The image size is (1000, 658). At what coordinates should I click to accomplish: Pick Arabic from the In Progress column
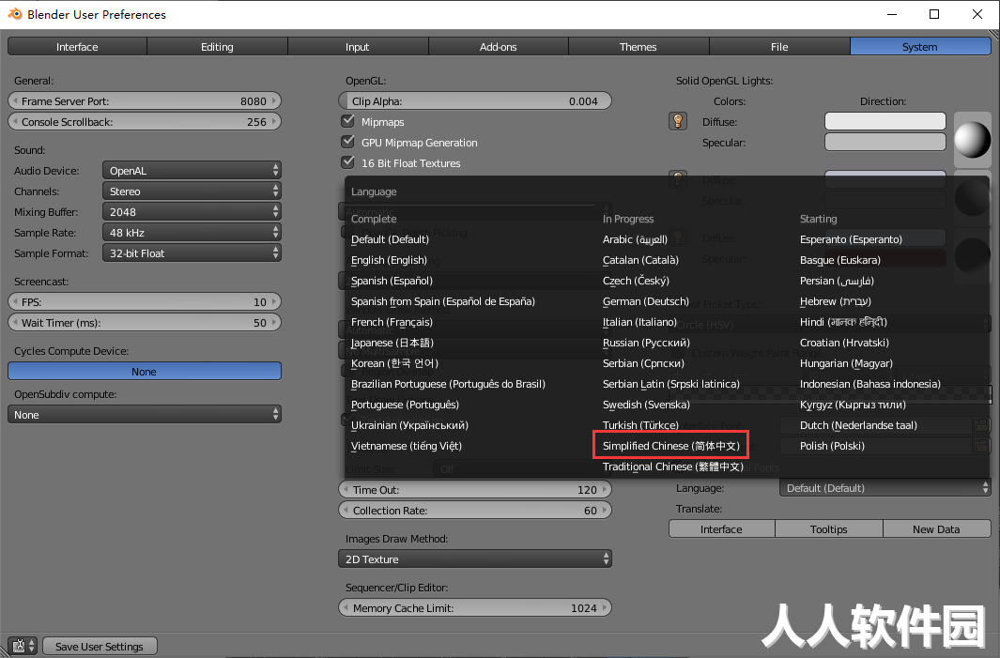point(635,239)
